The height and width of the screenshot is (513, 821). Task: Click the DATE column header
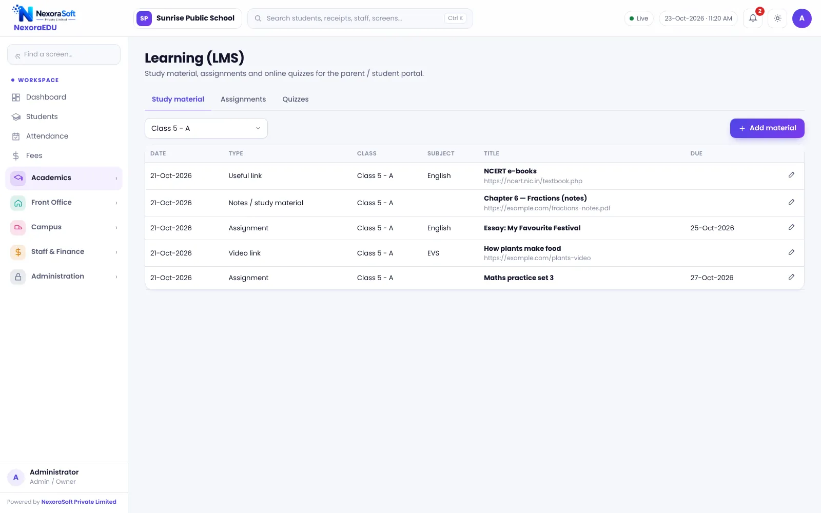[158, 154]
